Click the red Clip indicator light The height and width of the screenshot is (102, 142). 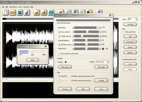[103, 49]
